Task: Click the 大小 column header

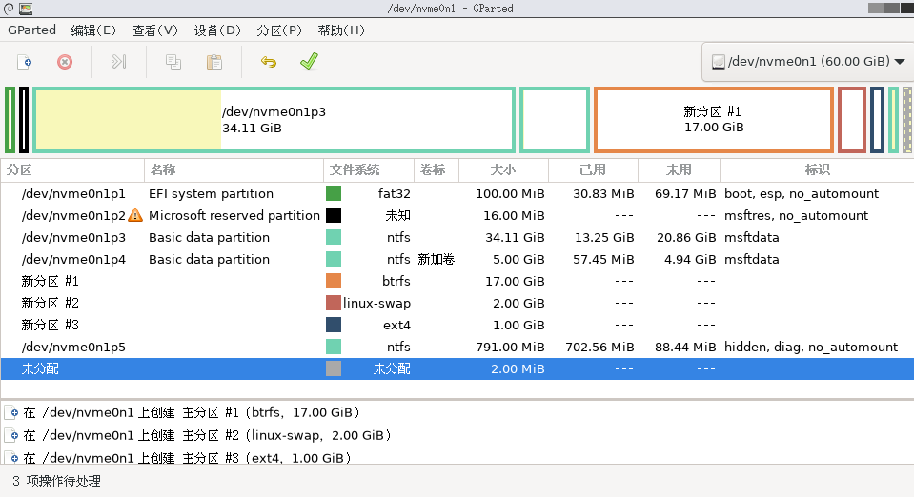Action: click(x=503, y=170)
